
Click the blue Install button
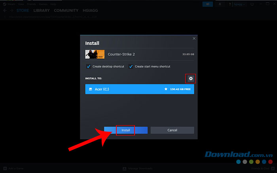(126, 130)
